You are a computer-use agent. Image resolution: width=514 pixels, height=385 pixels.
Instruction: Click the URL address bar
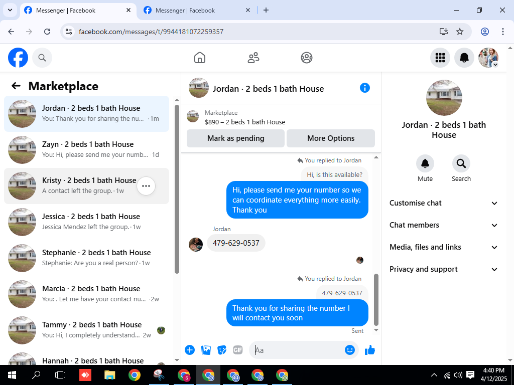tap(255, 32)
